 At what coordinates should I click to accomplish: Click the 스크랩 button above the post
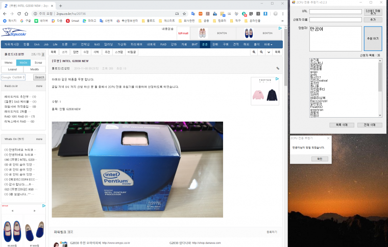[x=119, y=52]
